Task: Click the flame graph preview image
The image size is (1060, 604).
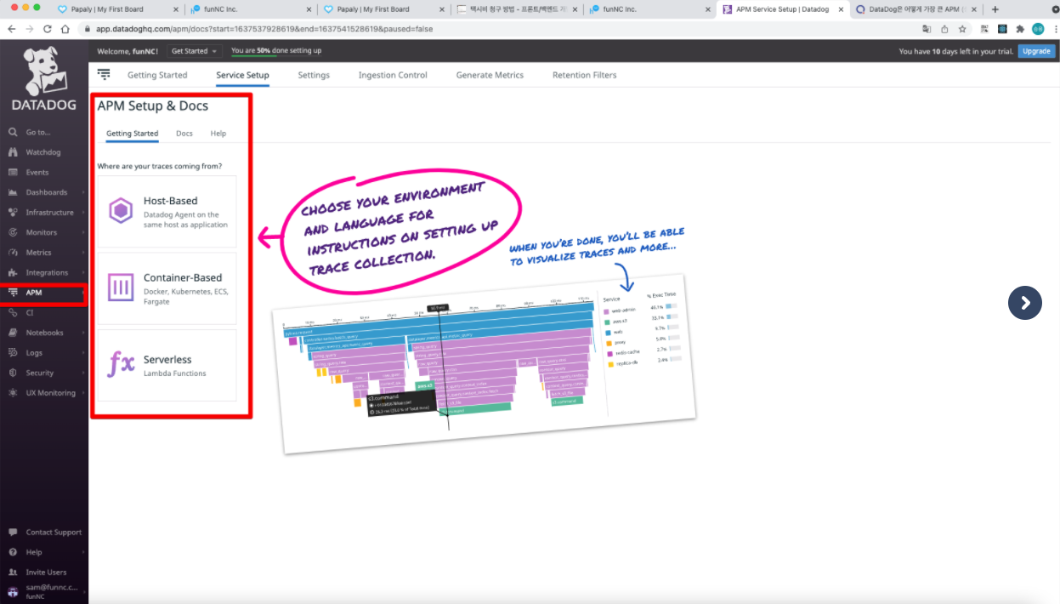Action: tap(485, 363)
